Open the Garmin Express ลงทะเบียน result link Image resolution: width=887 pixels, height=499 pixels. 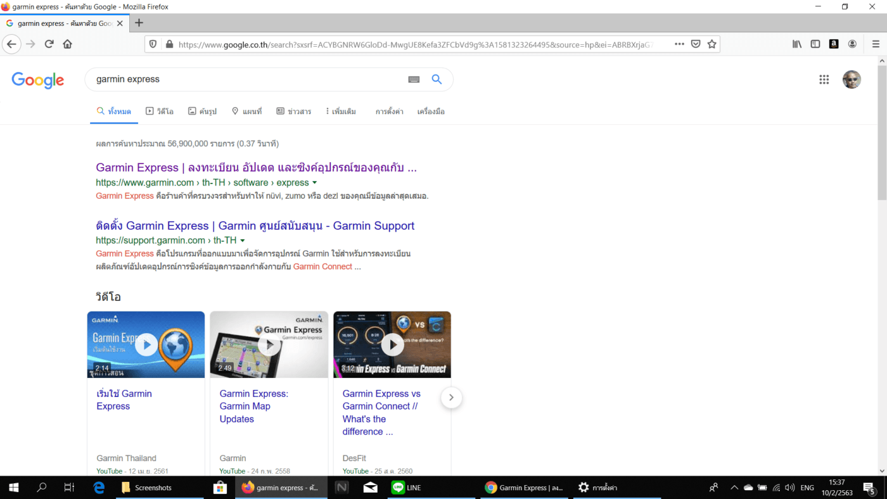[257, 168]
